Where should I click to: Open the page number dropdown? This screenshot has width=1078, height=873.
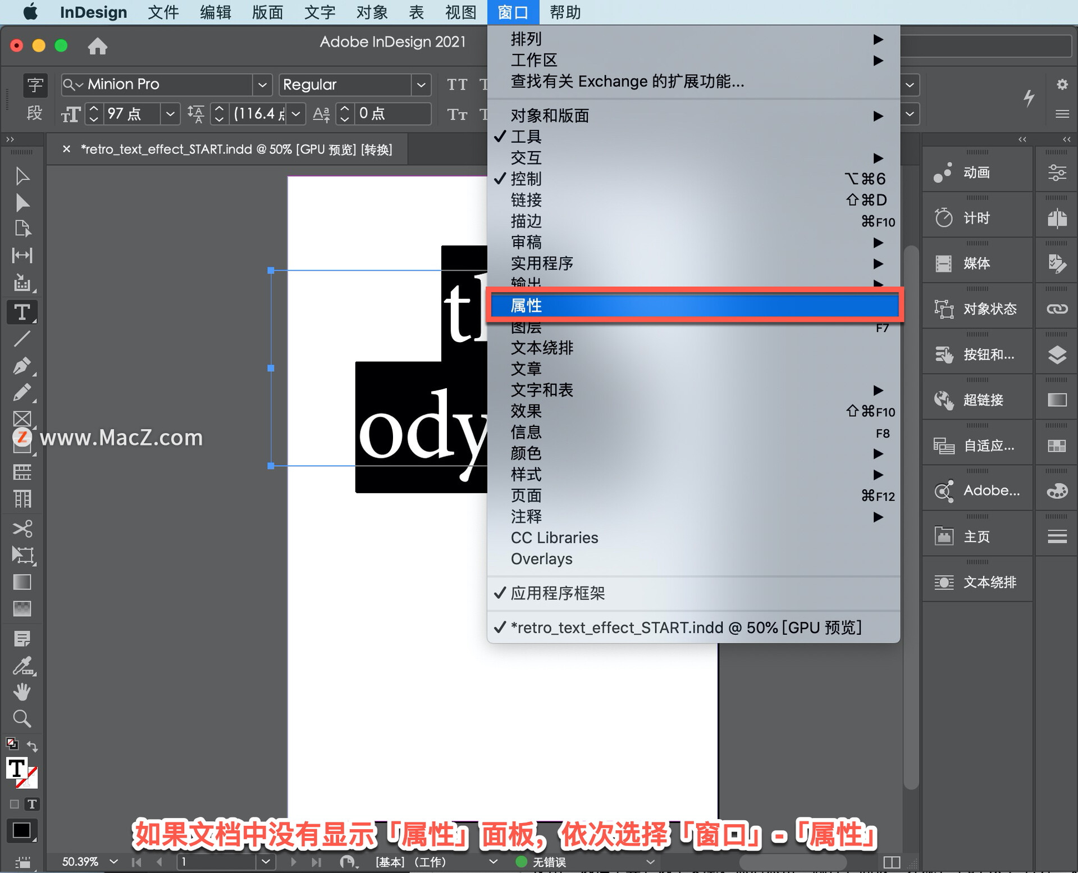[x=266, y=861]
